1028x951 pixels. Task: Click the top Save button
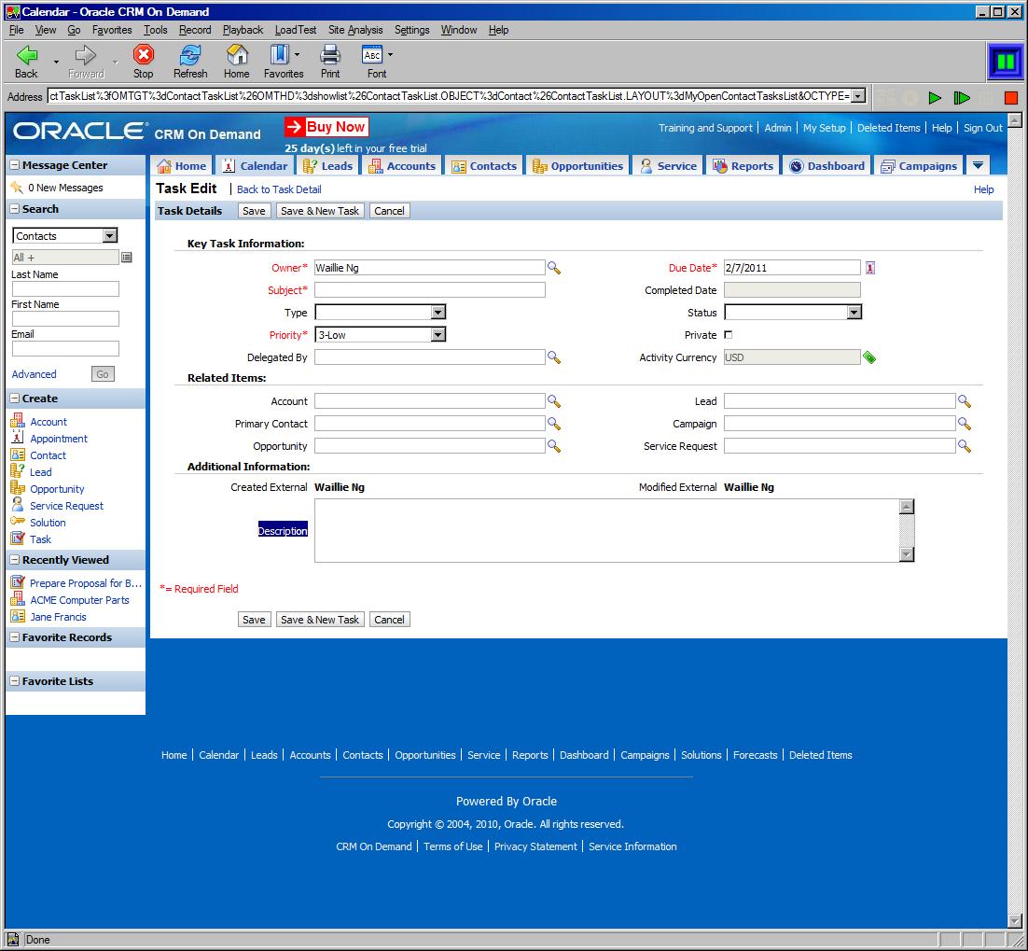point(254,211)
